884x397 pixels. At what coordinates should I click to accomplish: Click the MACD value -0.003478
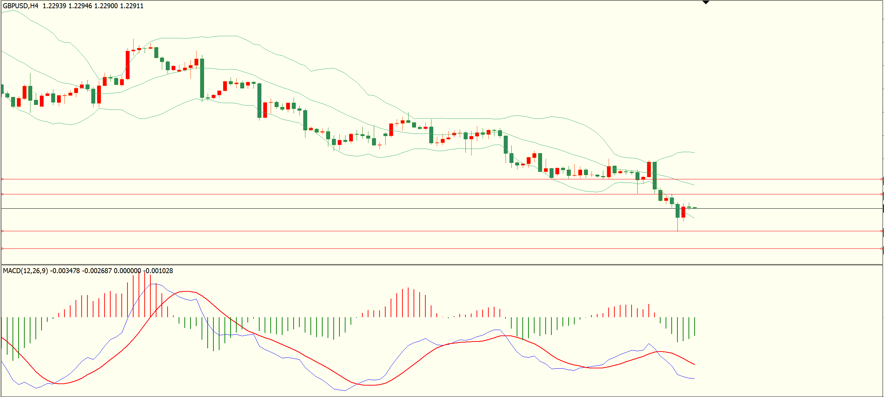(65, 271)
